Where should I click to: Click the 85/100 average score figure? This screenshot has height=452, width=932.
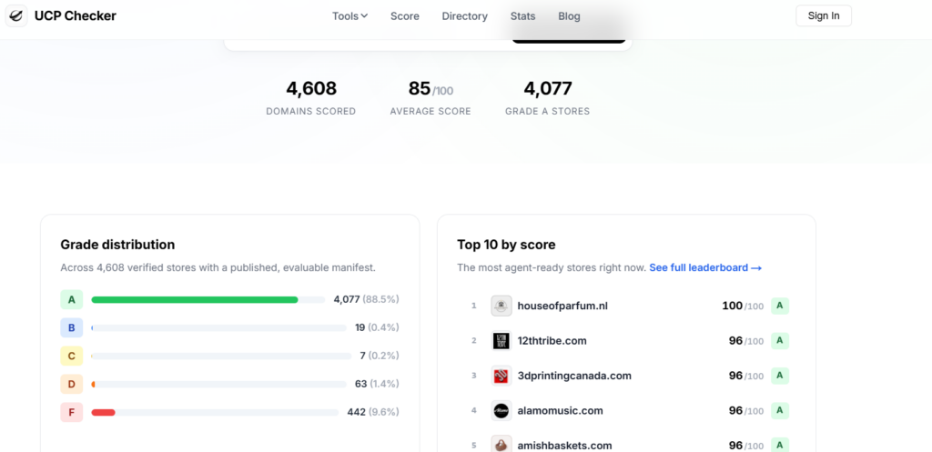(431, 89)
